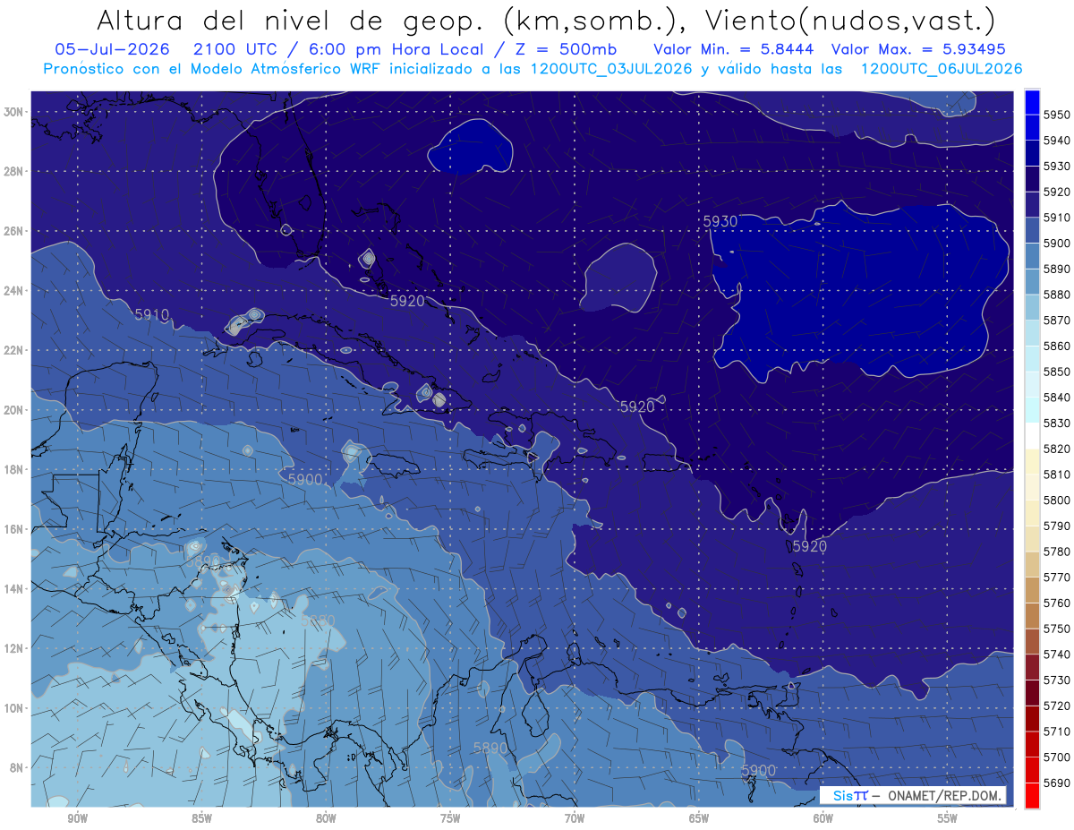Image resolution: width=1074 pixels, height=830 pixels.
Task: Click the 5950 colorbar tick label
Action: coord(1056,115)
